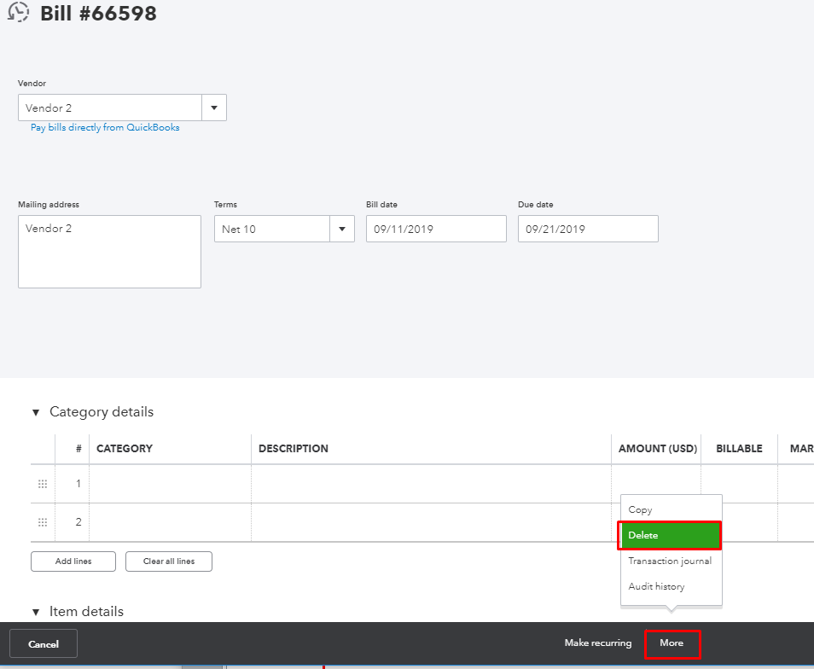Click the Bill #66598 title
Image resolution: width=814 pixels, height=669 pixels.
pyautogui.click(x=98, y=14)
